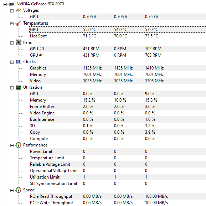Select the Hot Spot temperature row
This screenshot has width=206, height=206.
tap(118, 36)
